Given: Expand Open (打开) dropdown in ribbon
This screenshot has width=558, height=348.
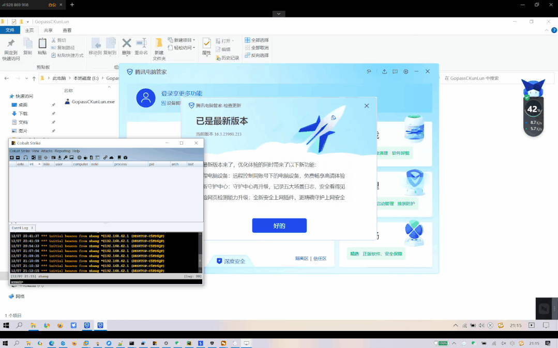Looking at the screenshot, I should (233, 41).
